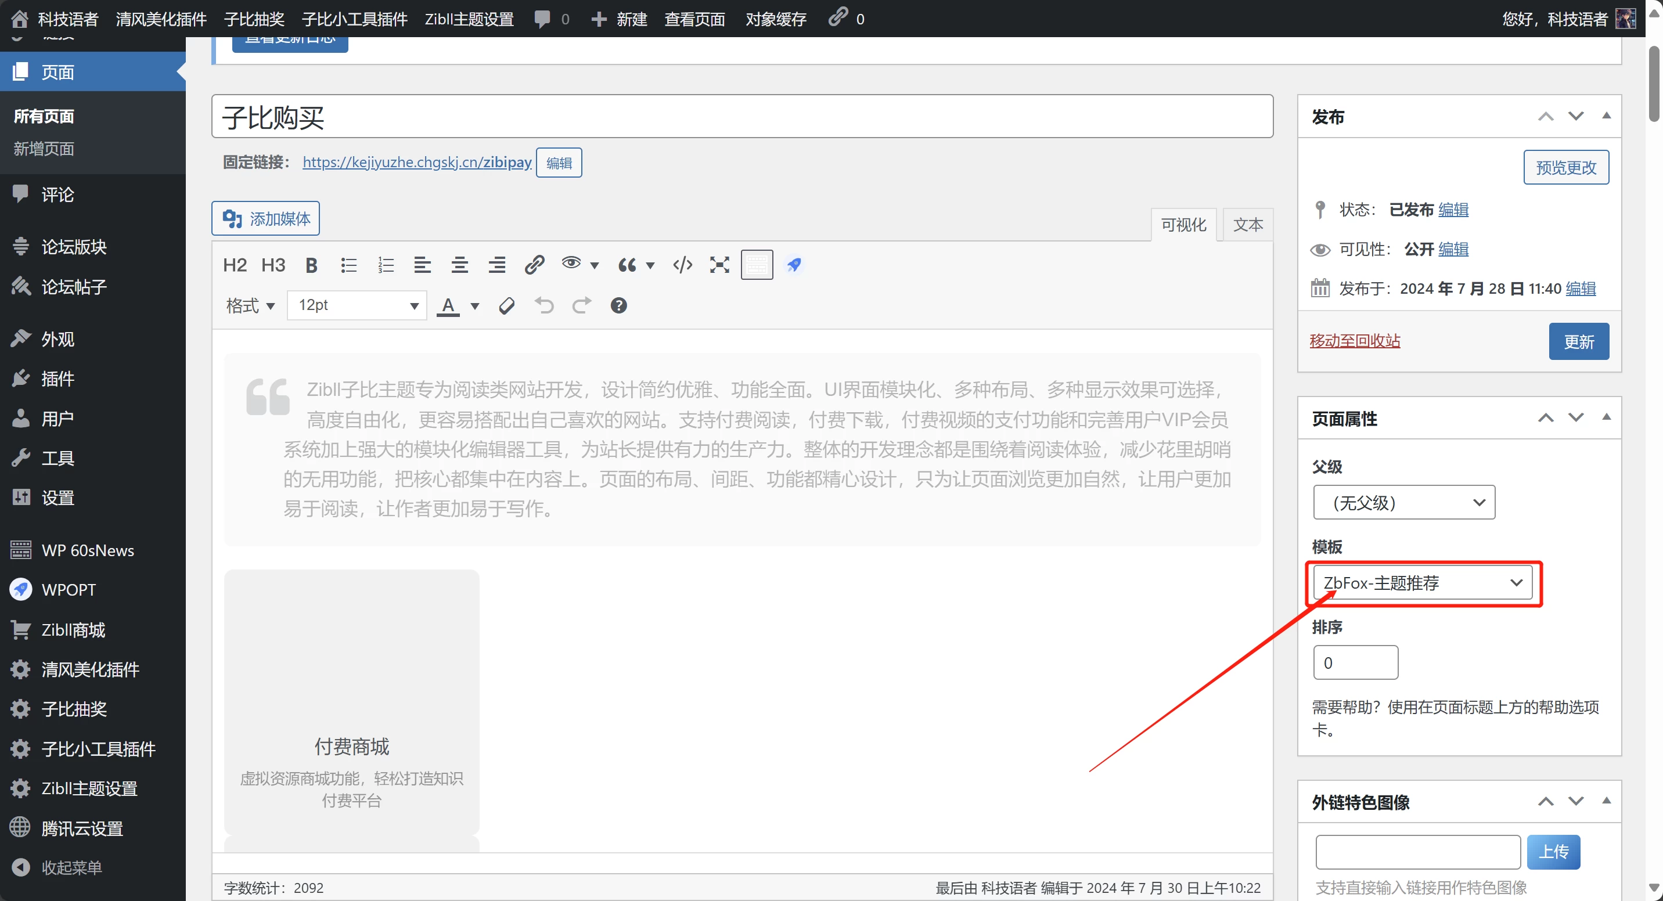Open the ZbFox-主题推荐 template dropdown

1422,583
